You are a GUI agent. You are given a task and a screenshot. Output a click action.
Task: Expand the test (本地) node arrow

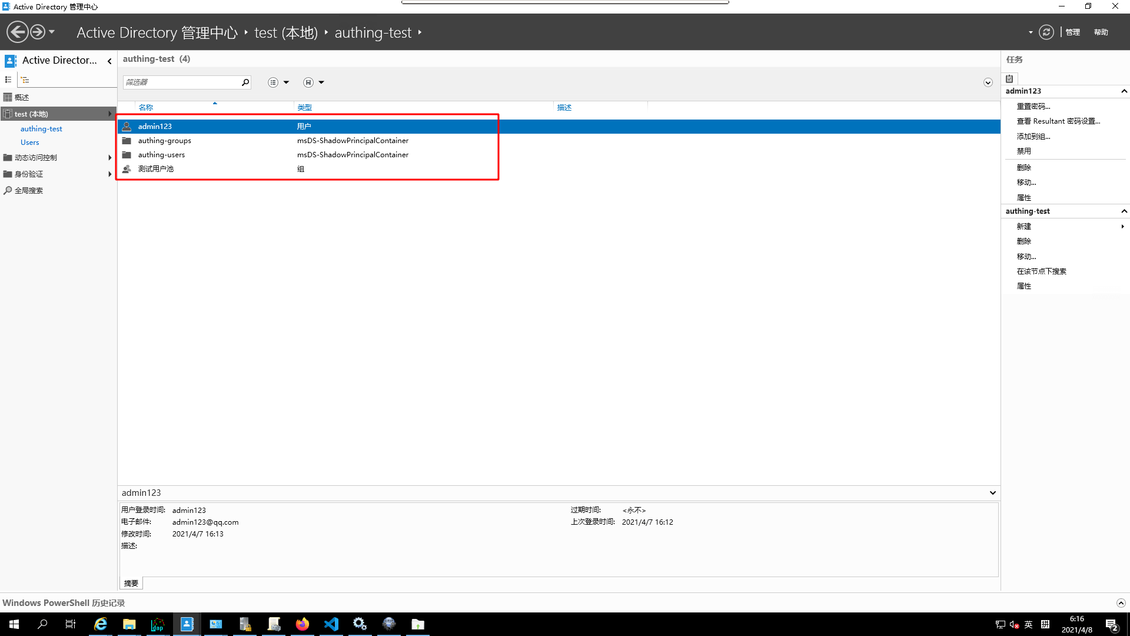coord(109,114)
